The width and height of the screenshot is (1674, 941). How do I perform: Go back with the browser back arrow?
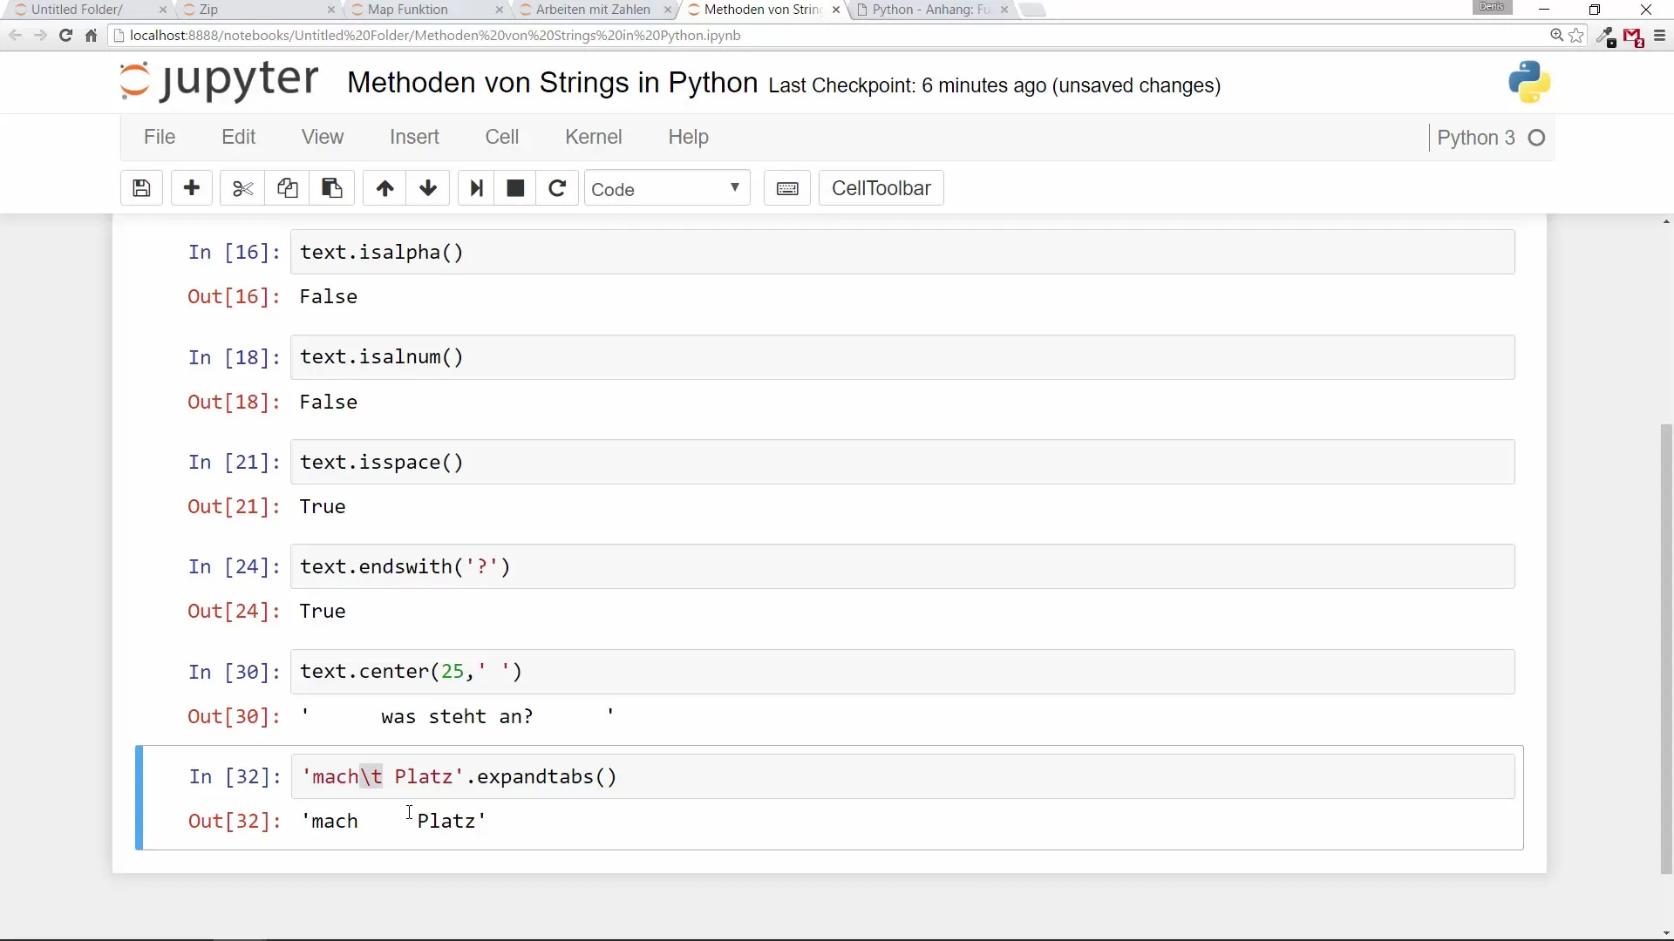click(x=15, y=36)
